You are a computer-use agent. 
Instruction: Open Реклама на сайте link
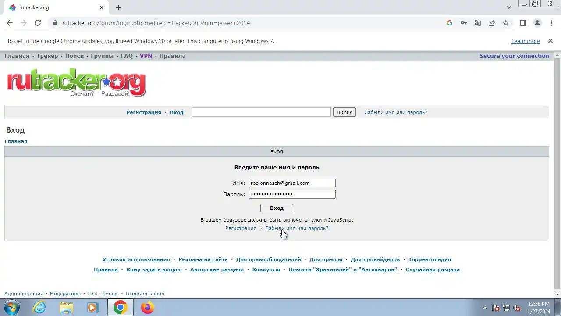[x=203, y=259]
